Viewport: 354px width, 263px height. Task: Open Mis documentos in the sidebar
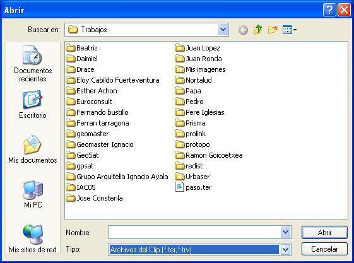click(x=33, y=149)
